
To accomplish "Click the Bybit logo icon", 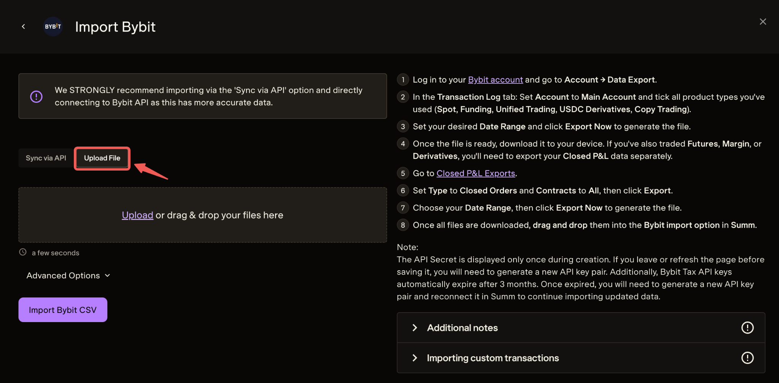I will pos(53,27).
